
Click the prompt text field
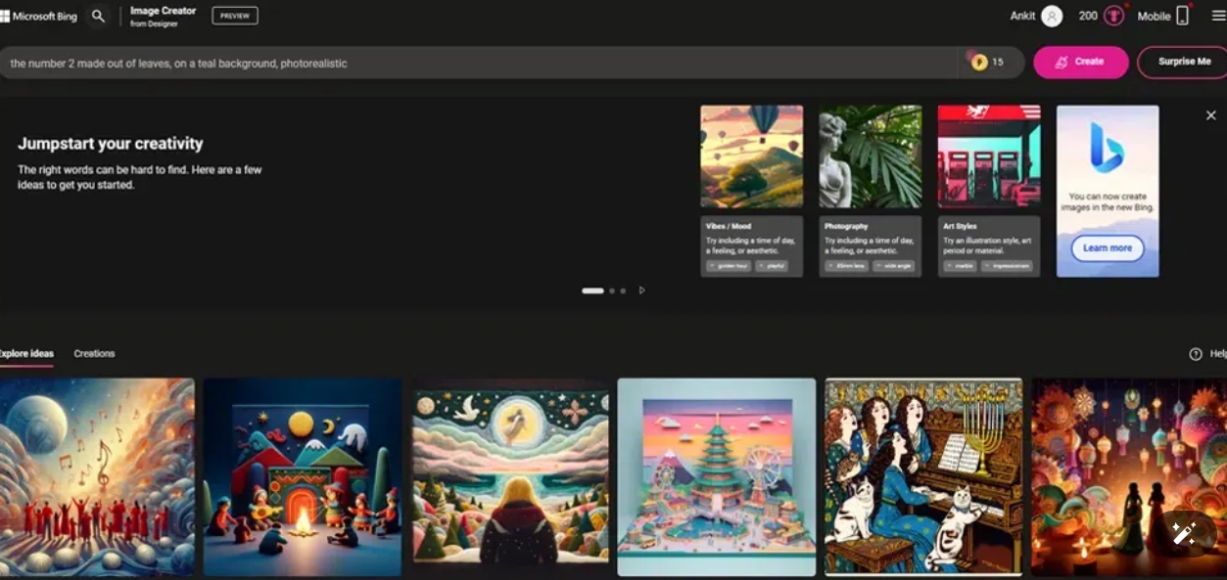tap(392, 62)
